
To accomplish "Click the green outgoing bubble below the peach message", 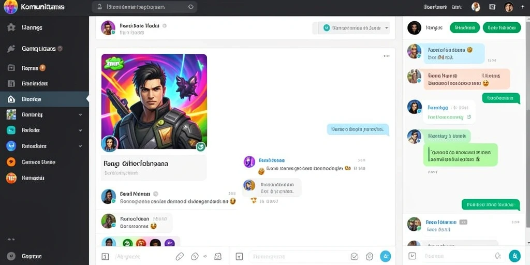I will point(501,98).
